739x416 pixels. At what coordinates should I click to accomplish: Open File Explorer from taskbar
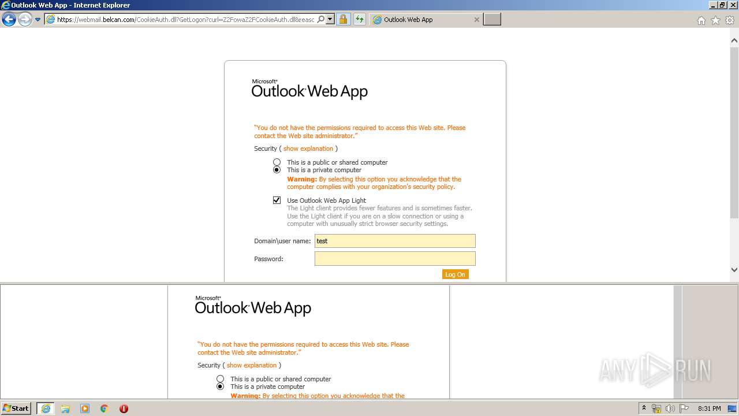65,408
